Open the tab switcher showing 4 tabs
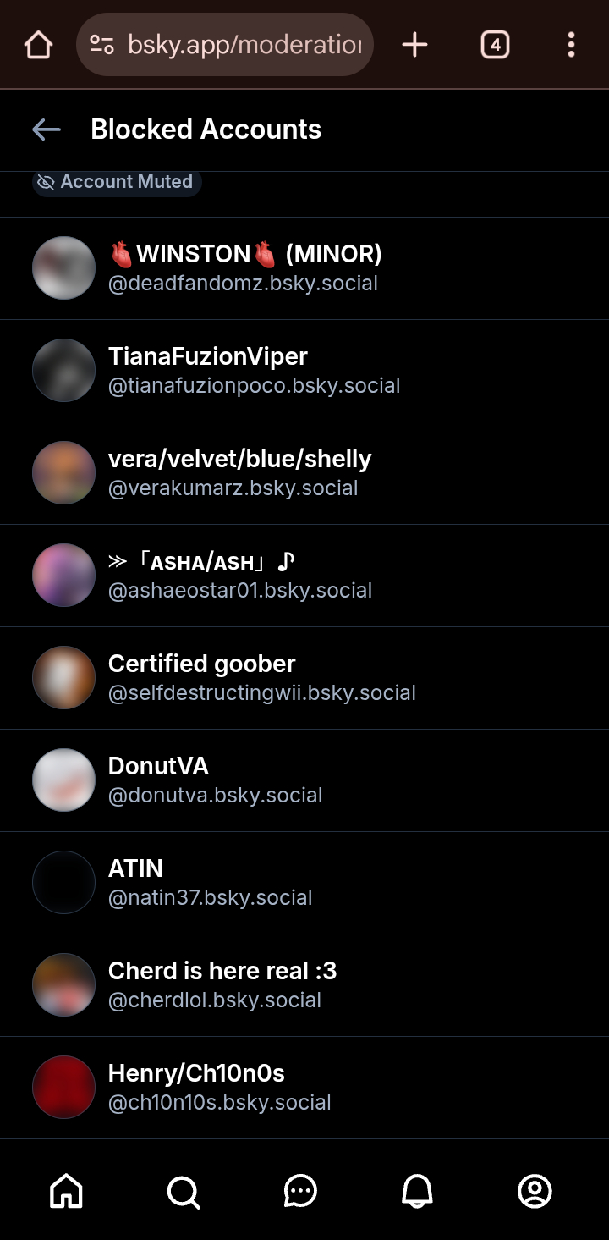The height and width of the screenshot is (1240, 609). pyautogui.click(x=495, y=45)
